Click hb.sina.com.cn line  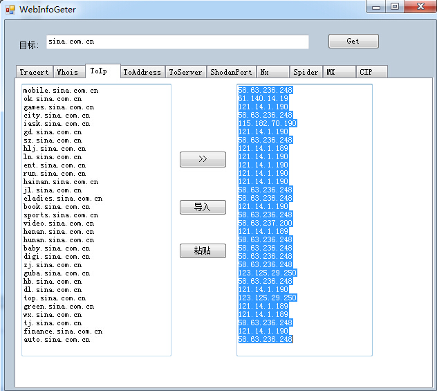(x=53, y=282)
